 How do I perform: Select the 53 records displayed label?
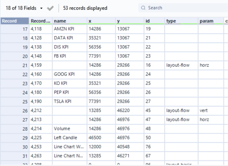tap(85, 8)
